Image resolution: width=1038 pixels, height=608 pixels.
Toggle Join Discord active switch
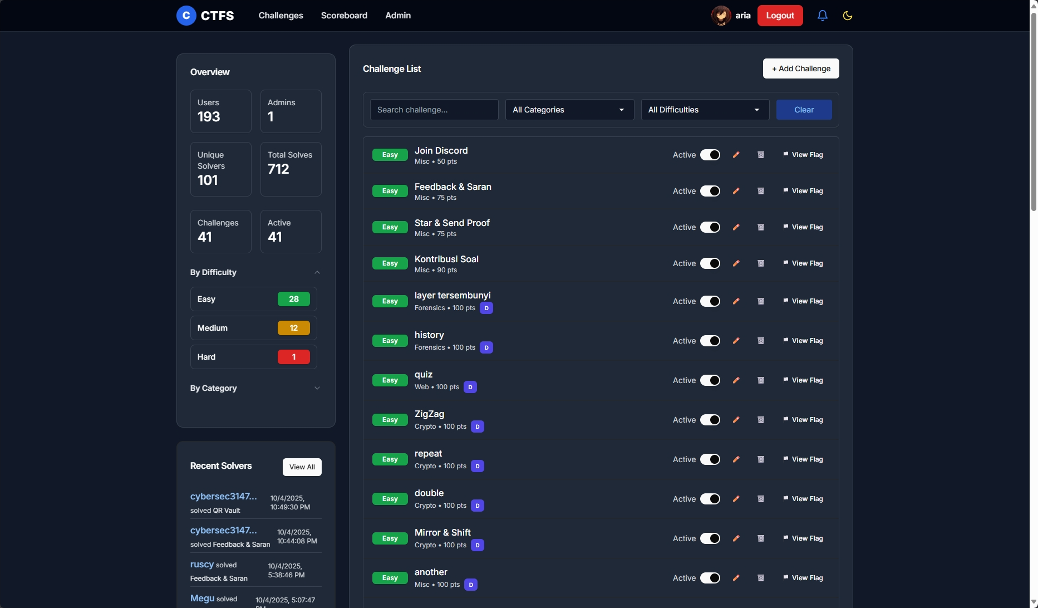tap(710, 155)
